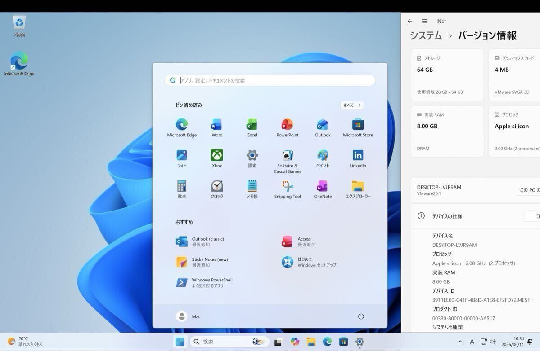Open Microsoft Store in Start menu

point(358,128)
